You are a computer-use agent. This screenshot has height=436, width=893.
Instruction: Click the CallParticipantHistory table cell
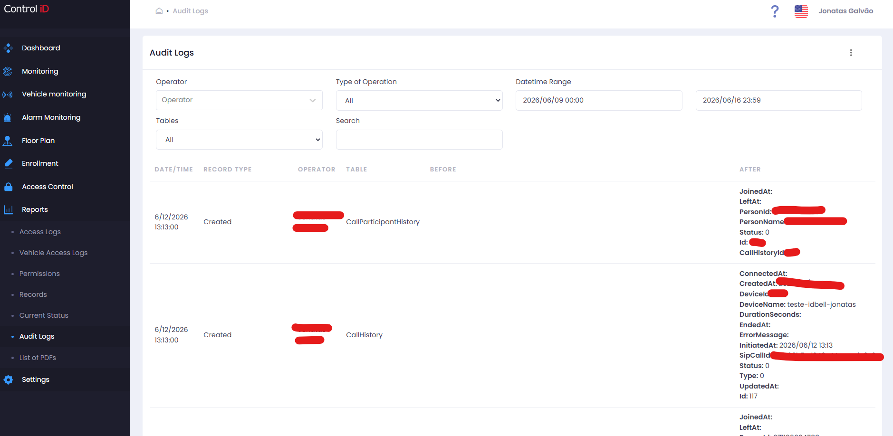383,222
